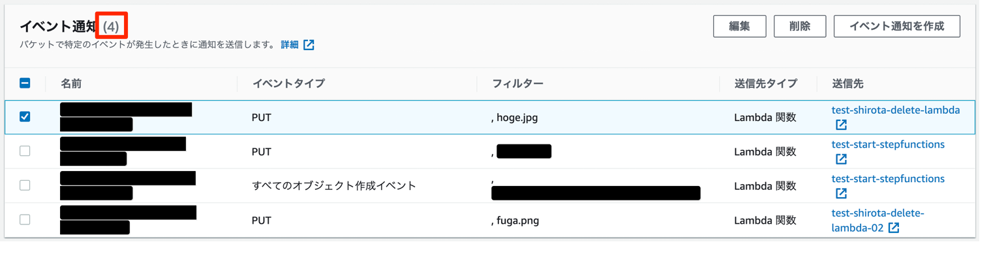Click external link icon under test-shirota-delete-lambda
The height and width of the screenshot is (268, 1006).
point(841,125)
